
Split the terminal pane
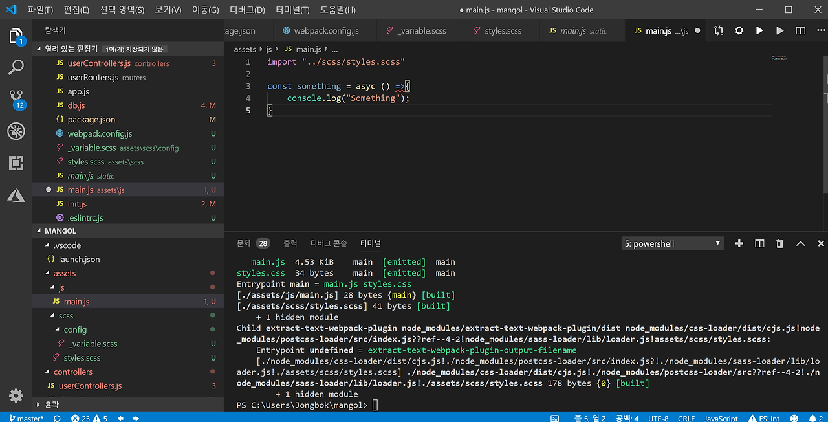coord(759,243)
